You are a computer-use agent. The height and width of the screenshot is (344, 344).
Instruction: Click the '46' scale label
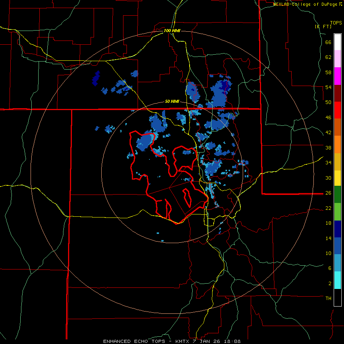[328, 118]
